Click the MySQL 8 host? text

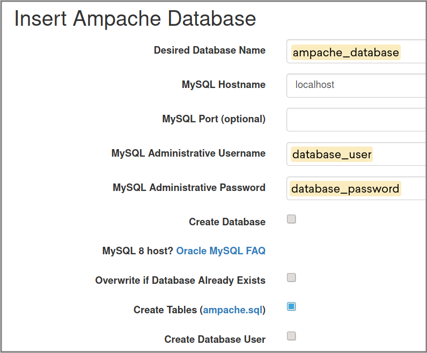tap(137, 251)
